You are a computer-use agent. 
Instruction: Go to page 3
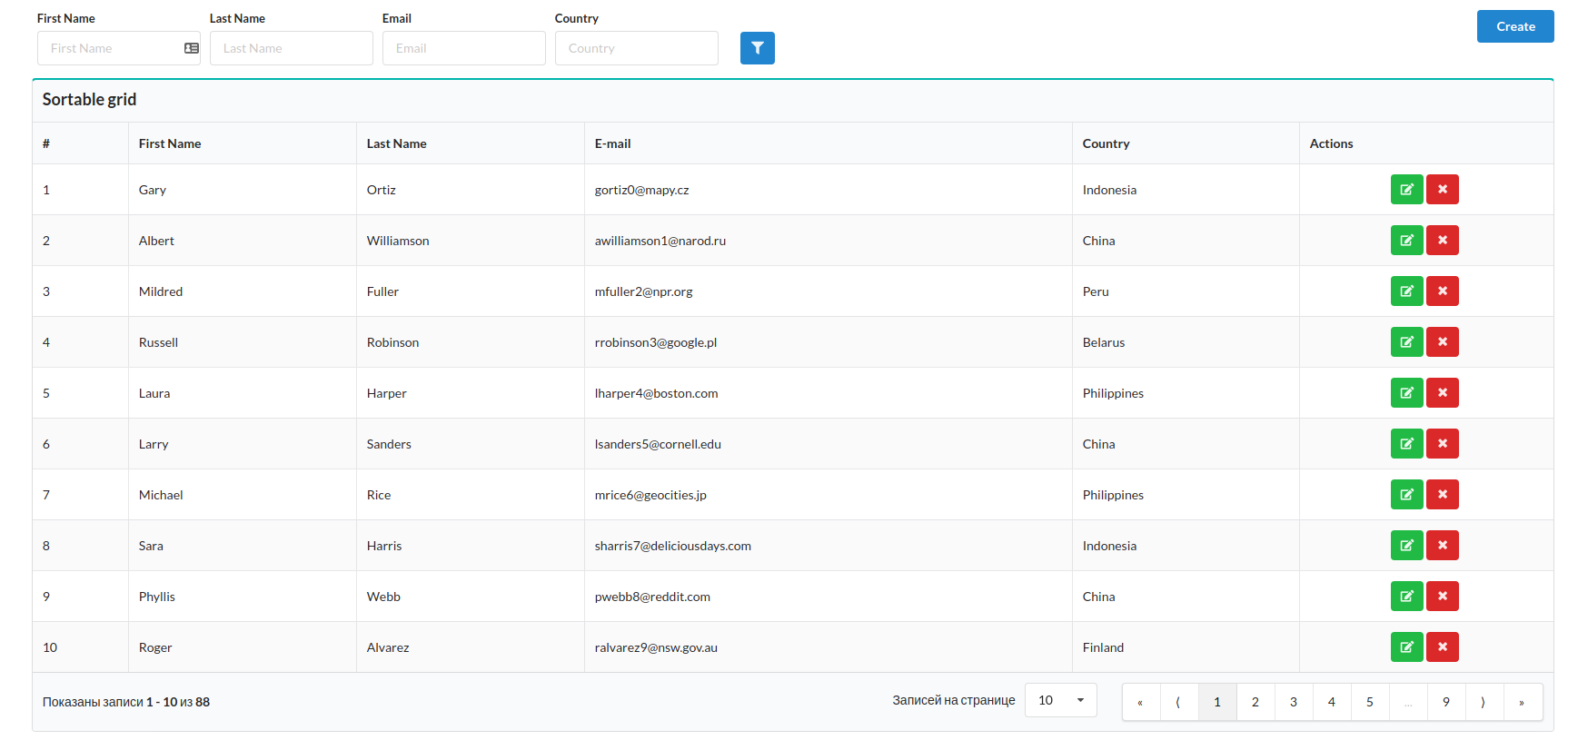tap(1294, 702)
